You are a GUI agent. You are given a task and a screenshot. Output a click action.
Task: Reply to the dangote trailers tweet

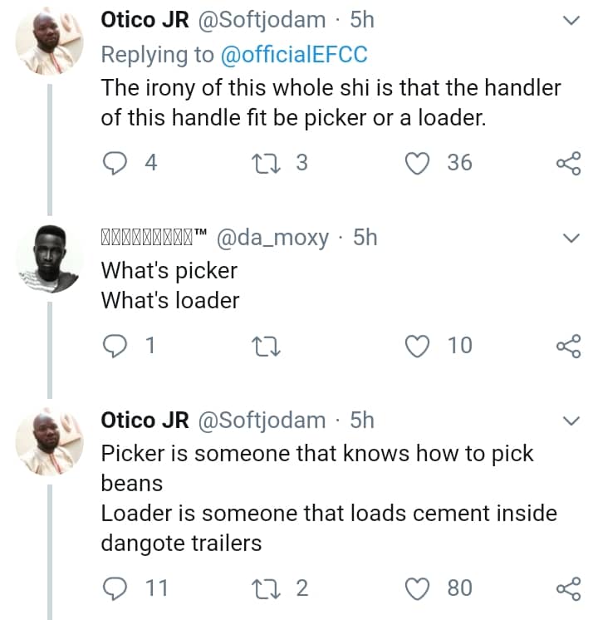tap(113, 588)
